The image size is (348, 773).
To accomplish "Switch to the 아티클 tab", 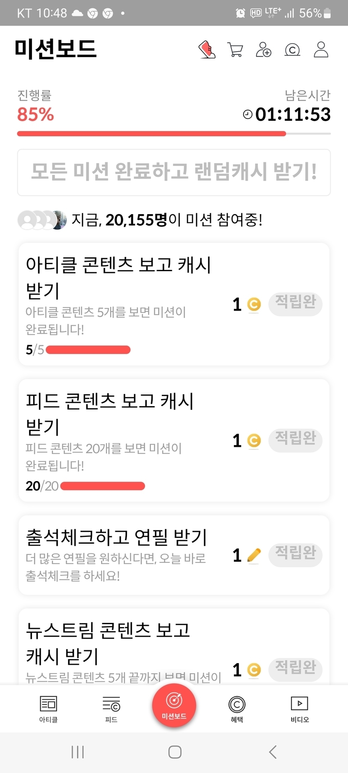I will pos(48,709).
